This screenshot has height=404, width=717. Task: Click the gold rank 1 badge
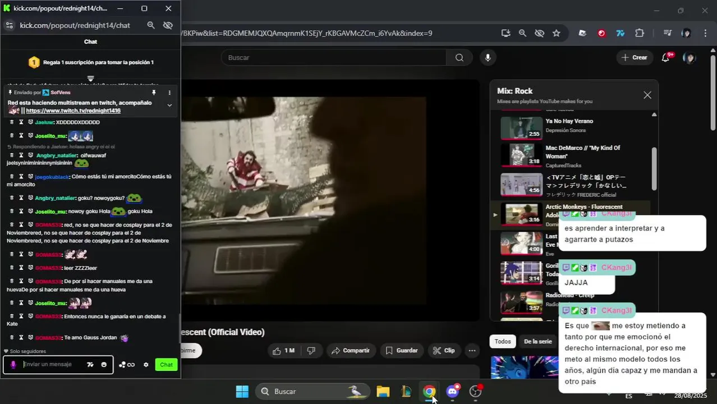click(x=34, y=62)
